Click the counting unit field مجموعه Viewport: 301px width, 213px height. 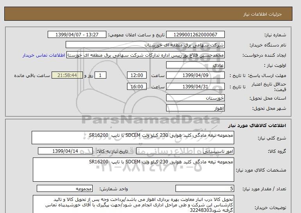[64, 189]
